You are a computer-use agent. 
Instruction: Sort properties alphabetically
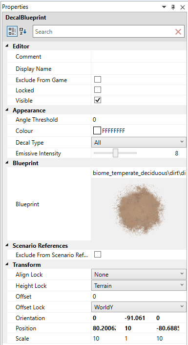coord(22,31)
